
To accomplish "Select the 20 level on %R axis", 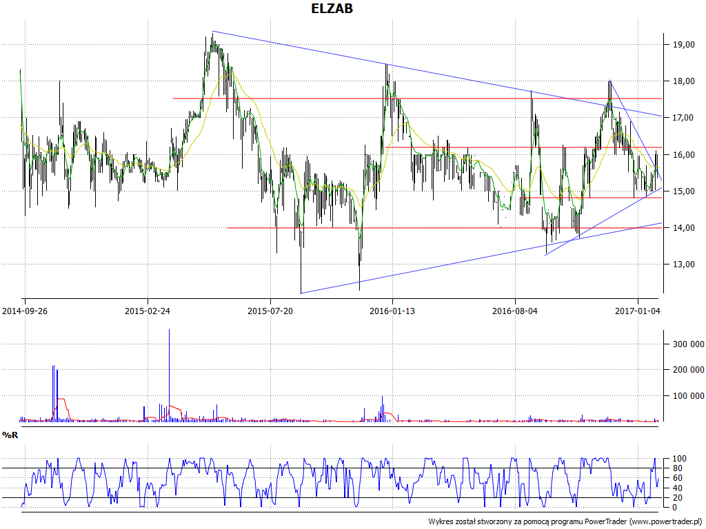I will coord(679,498).
